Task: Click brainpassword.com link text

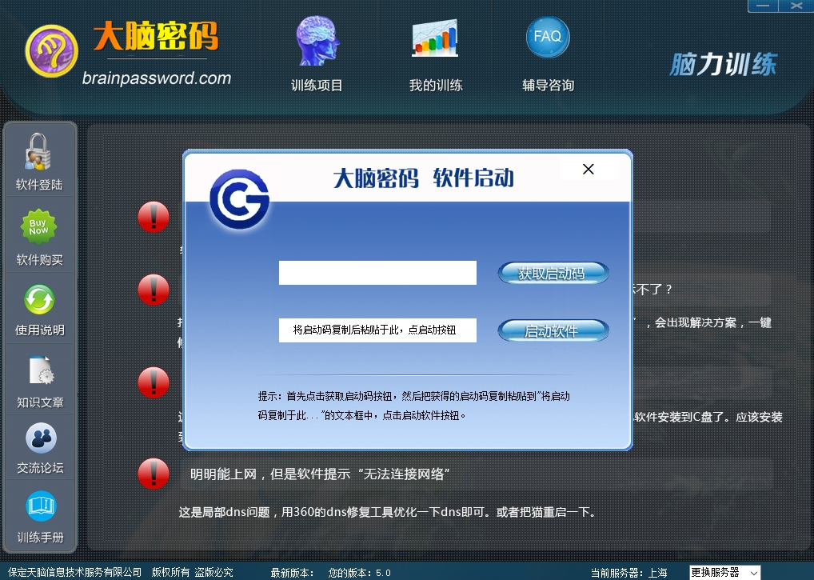Action: (156, 78)
